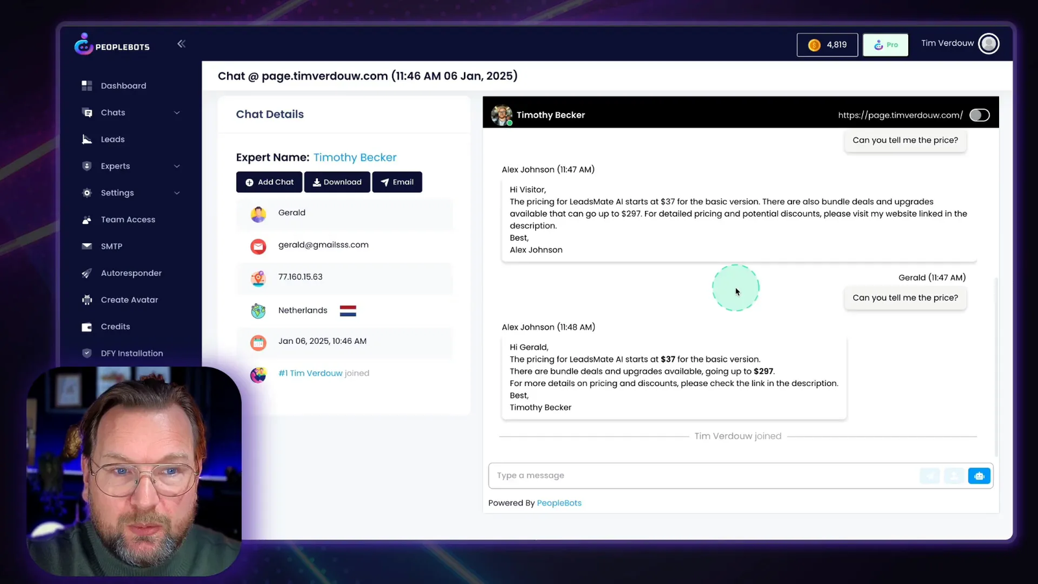Viewport: 1038px width, 584px height.
Task: Expand the Experts submenu chevron
Action: point(177,166)
